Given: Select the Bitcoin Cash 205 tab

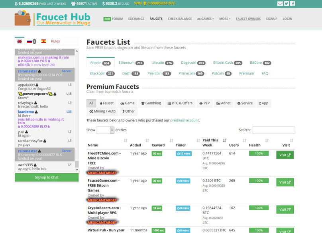Looking at the screenshot, I should click(228, 63).
